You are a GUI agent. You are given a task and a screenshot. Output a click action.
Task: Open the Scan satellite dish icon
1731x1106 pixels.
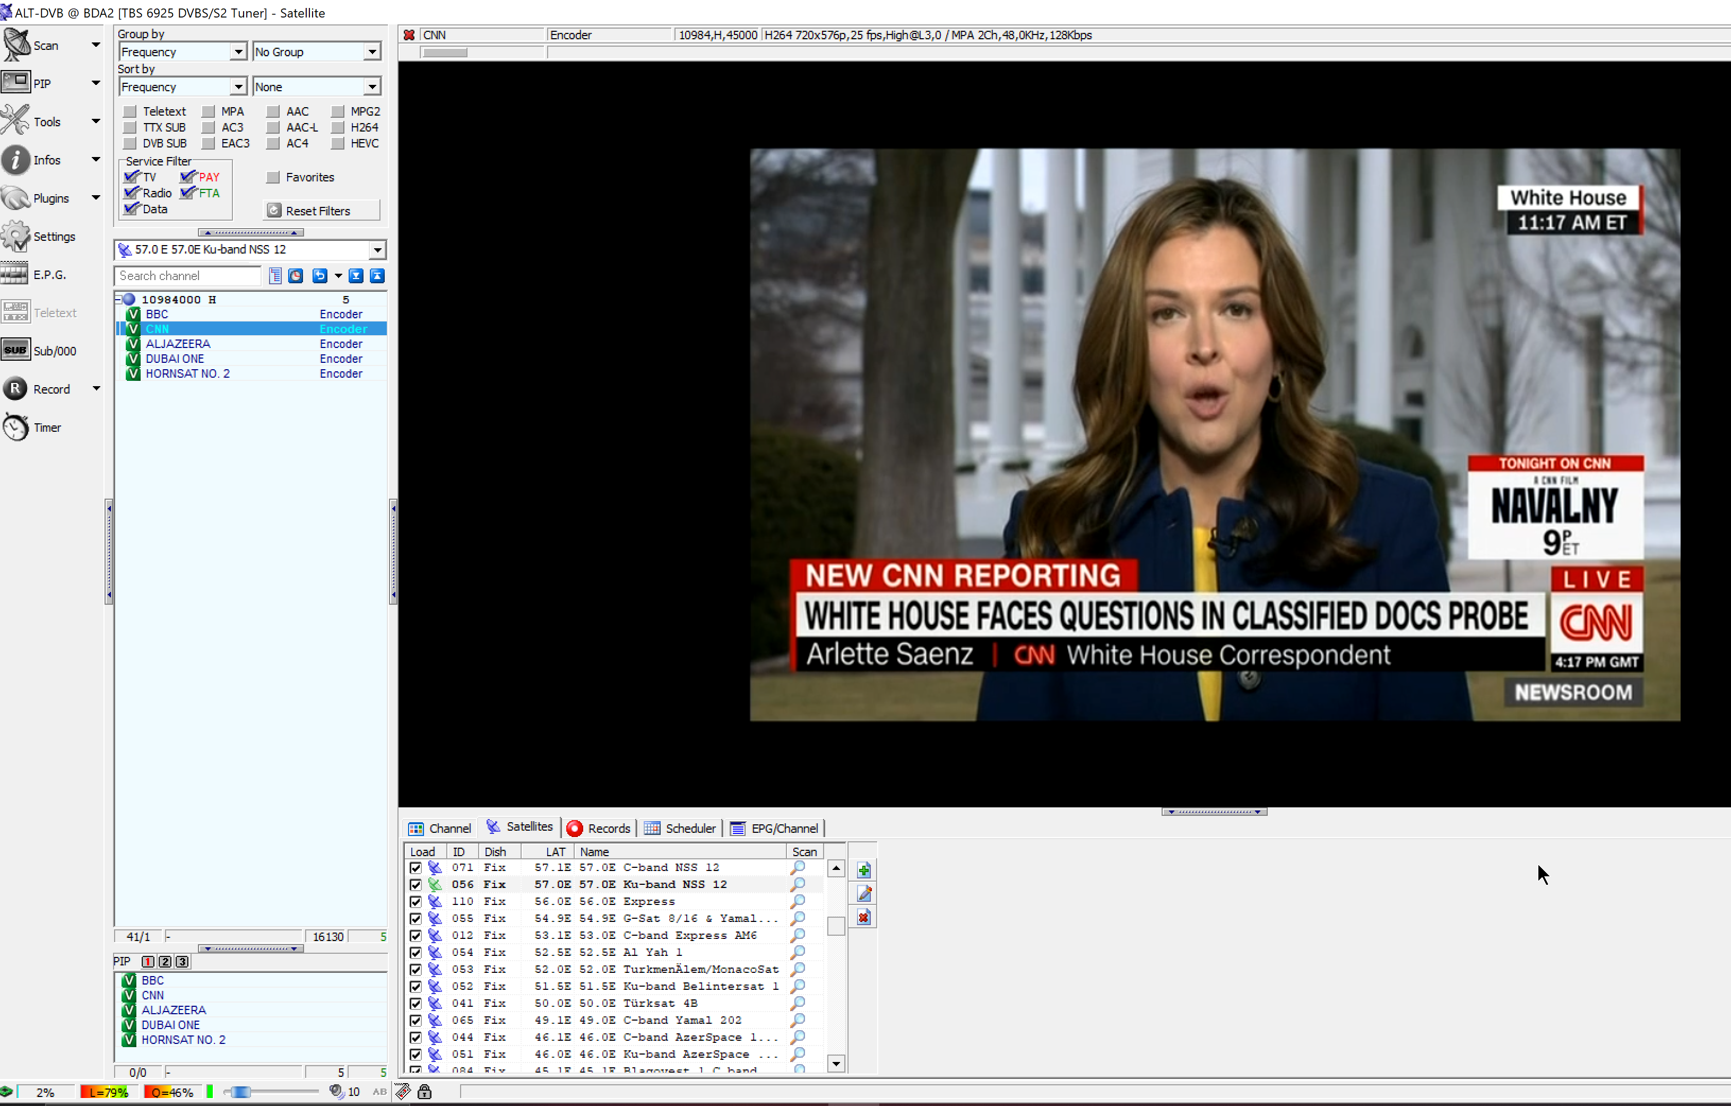point(16,45)
